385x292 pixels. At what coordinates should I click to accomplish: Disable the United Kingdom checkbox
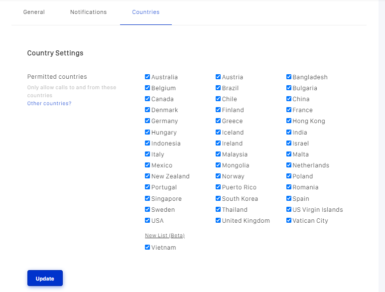pyautogui.click(x=218, y=220)
